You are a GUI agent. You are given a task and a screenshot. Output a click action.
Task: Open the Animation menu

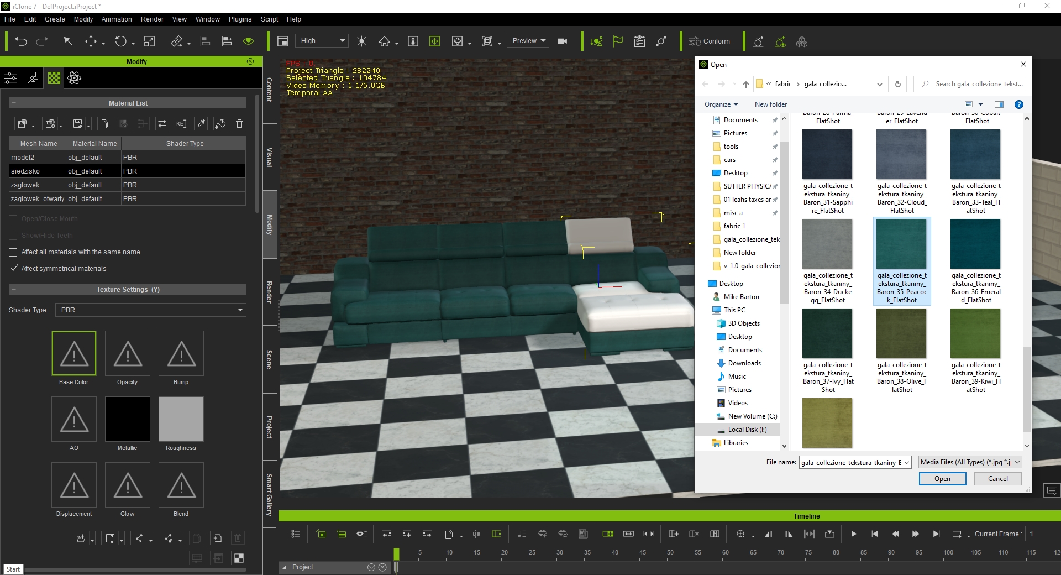(117, 19)
